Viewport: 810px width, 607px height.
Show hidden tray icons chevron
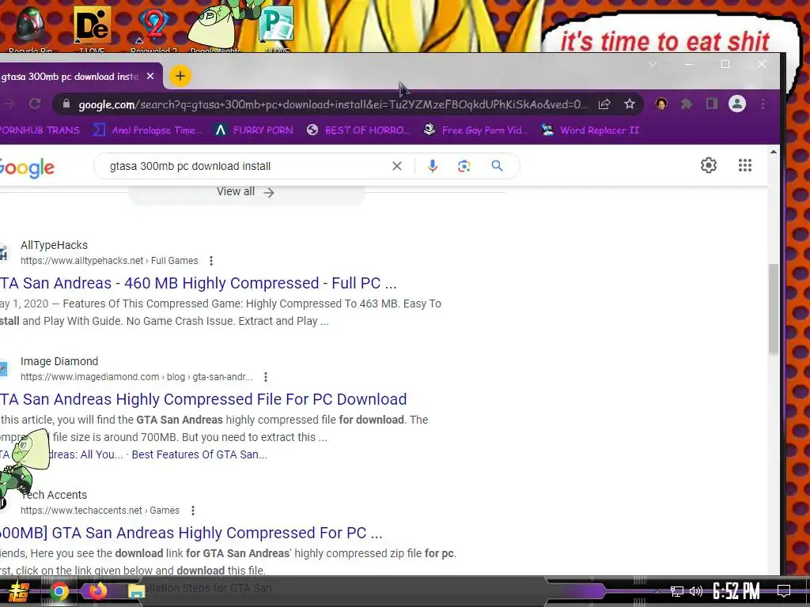[657, 591]
